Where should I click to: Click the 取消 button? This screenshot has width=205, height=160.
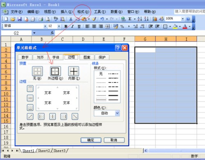[x=114, y=140]
